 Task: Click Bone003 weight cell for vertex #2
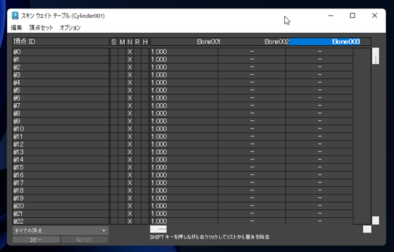(x=319, y=68)
